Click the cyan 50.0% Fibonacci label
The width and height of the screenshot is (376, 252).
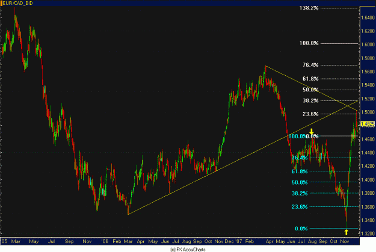[300, 182]
